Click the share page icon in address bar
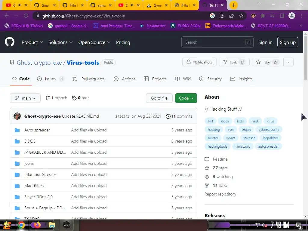Image resolution: width=308 pixels, height=231 pixels. [x=232, y=16]
